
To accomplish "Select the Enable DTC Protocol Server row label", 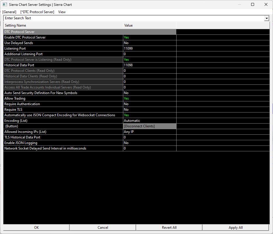I will coord(63,37).
